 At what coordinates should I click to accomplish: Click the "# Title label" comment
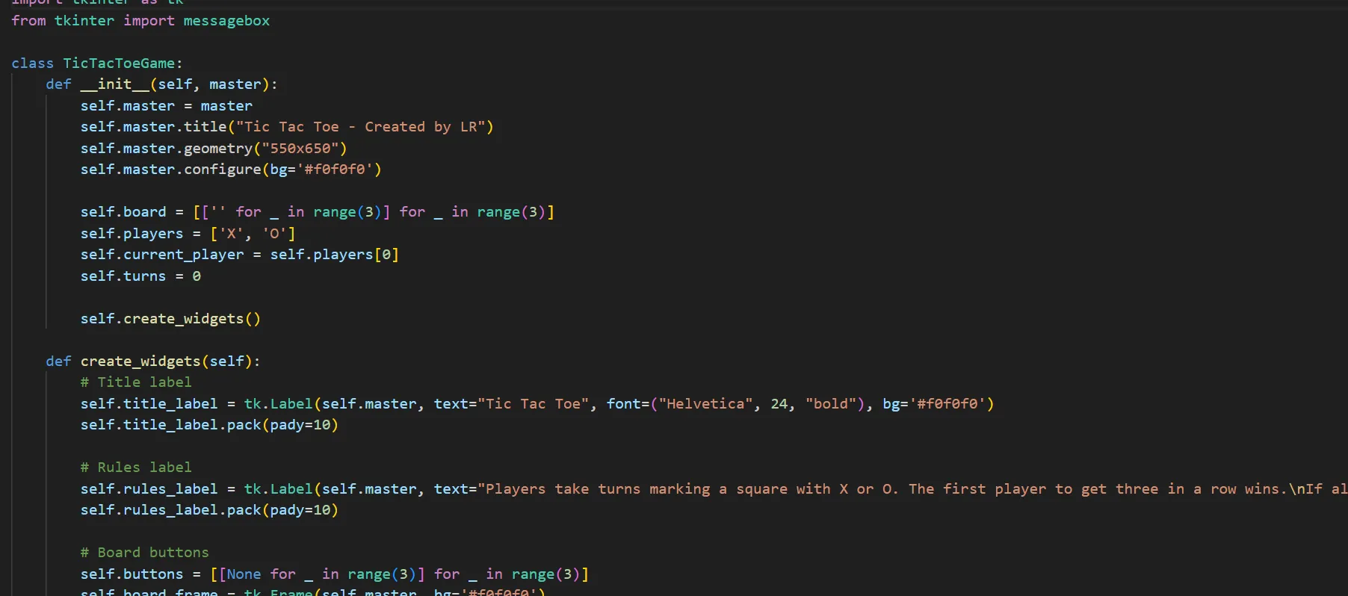[136, 382]
